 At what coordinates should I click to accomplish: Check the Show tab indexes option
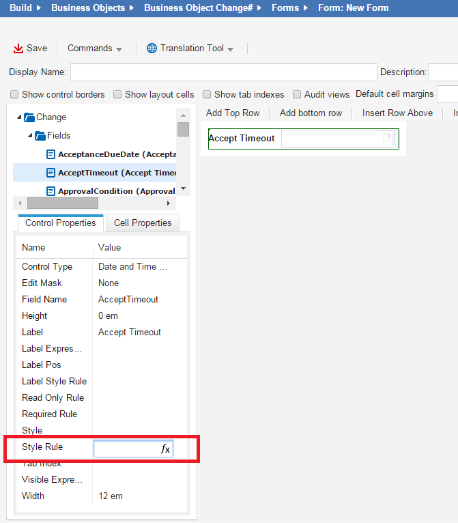tap(207, 94)
